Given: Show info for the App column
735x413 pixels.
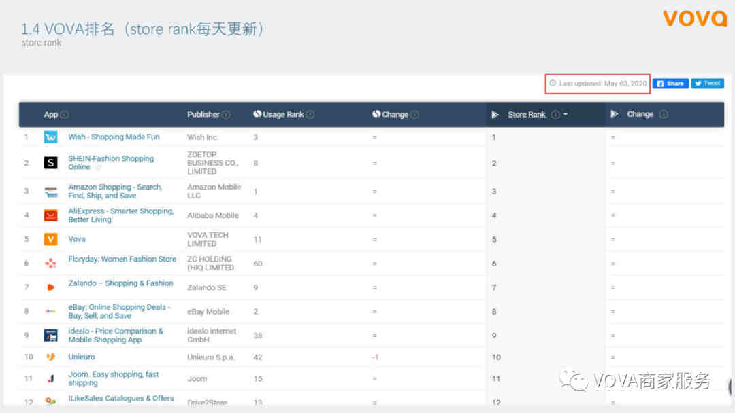Looking at the screenshot, I should [65, 115].
